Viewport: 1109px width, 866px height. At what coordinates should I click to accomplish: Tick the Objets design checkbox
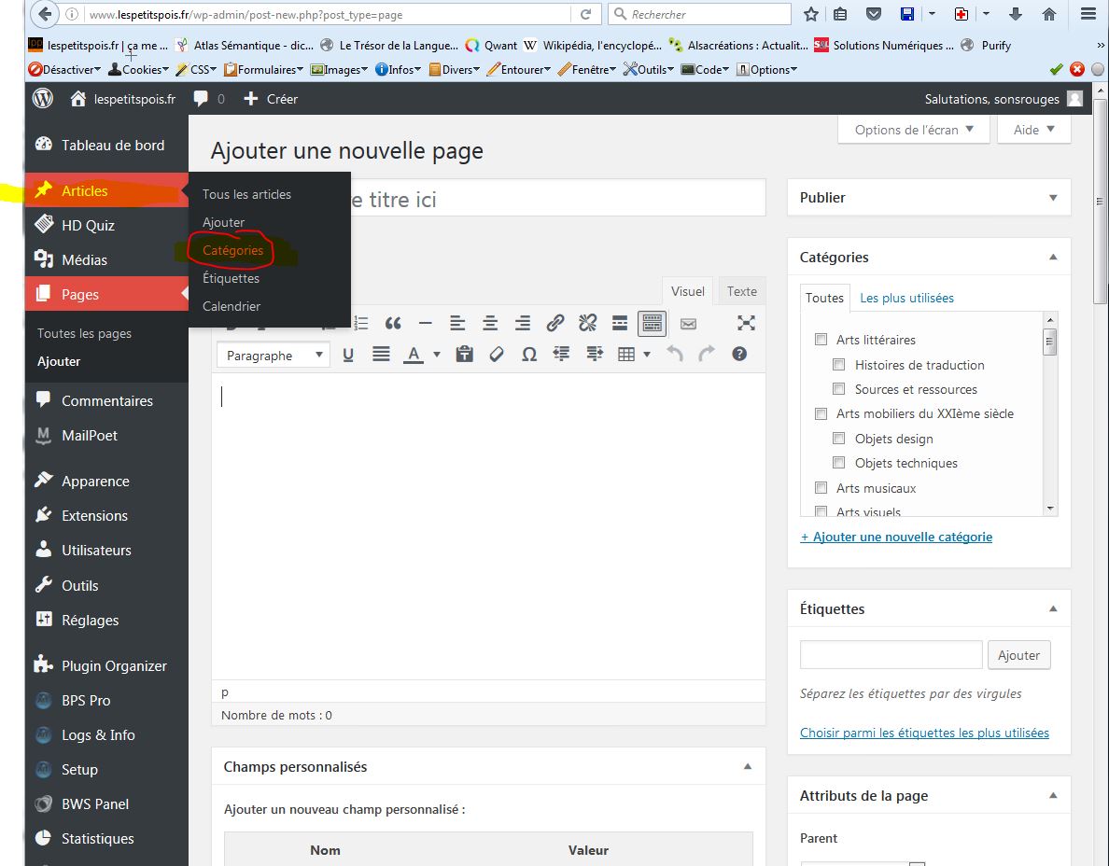pyautogui.click(x=839, y=439)
